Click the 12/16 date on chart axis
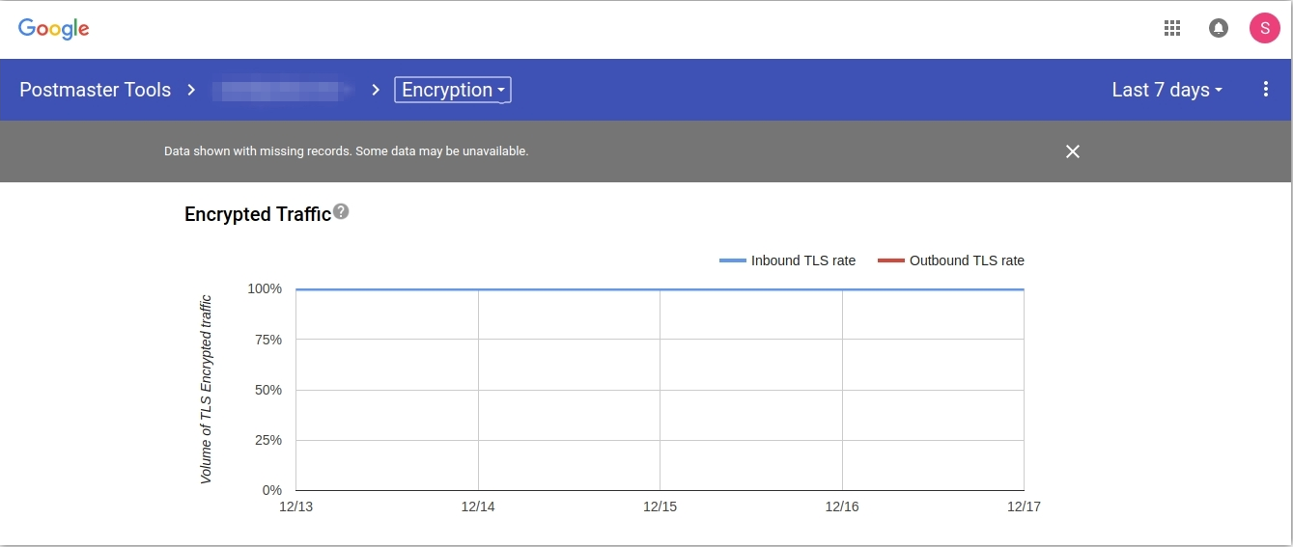 [x=842, y=506]
